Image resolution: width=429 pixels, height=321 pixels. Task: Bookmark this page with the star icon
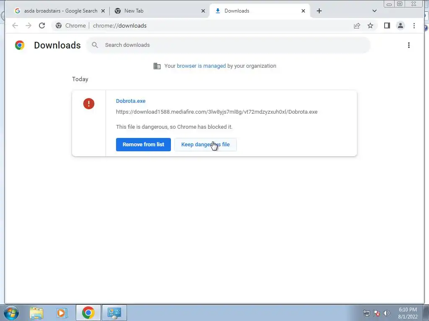point(370,25)
